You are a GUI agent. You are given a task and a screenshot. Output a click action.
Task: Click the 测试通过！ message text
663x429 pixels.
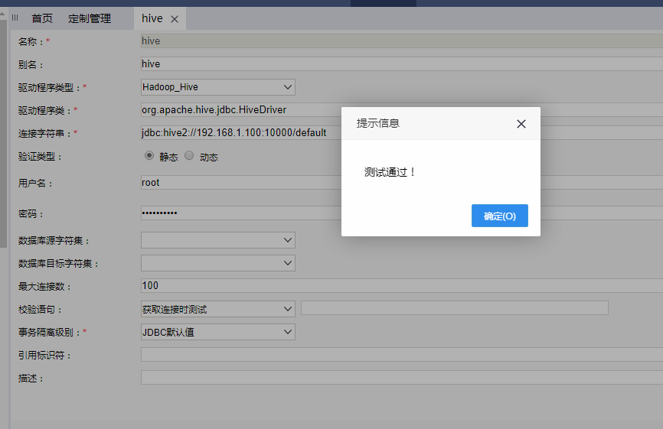click(390, 172)
